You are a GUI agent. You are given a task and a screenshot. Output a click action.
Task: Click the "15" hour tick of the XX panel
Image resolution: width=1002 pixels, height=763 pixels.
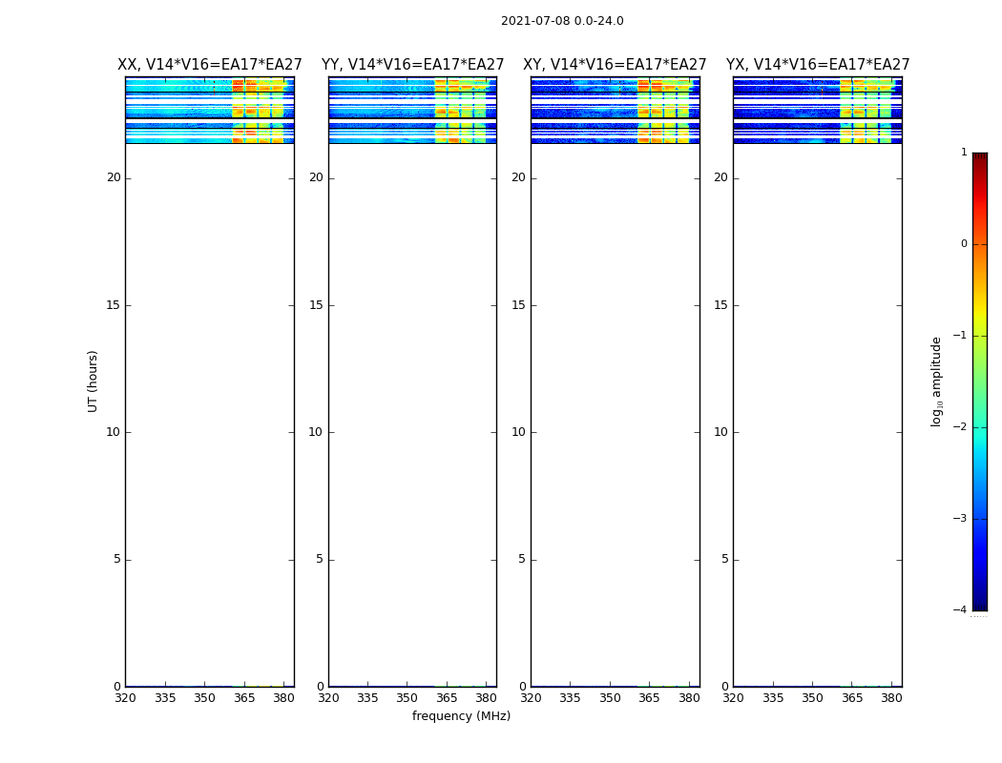(114, 305)
